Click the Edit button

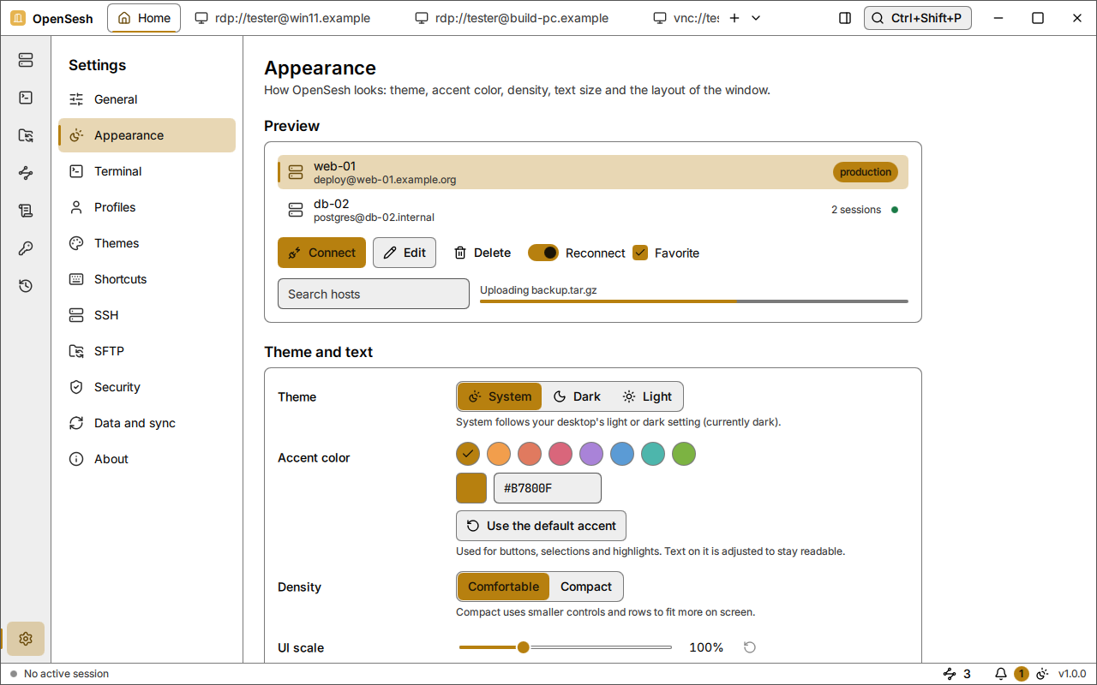(x=405, y=253)
